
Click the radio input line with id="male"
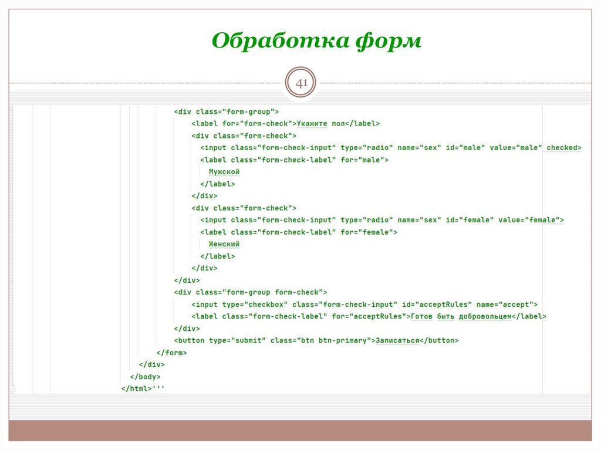pos(390,148)
